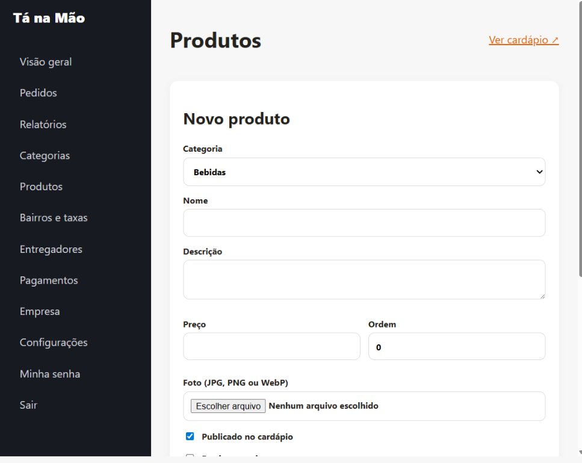Open Configurações in the sidebar
Viewport: 582px width, 463px height.
point(54,343)
